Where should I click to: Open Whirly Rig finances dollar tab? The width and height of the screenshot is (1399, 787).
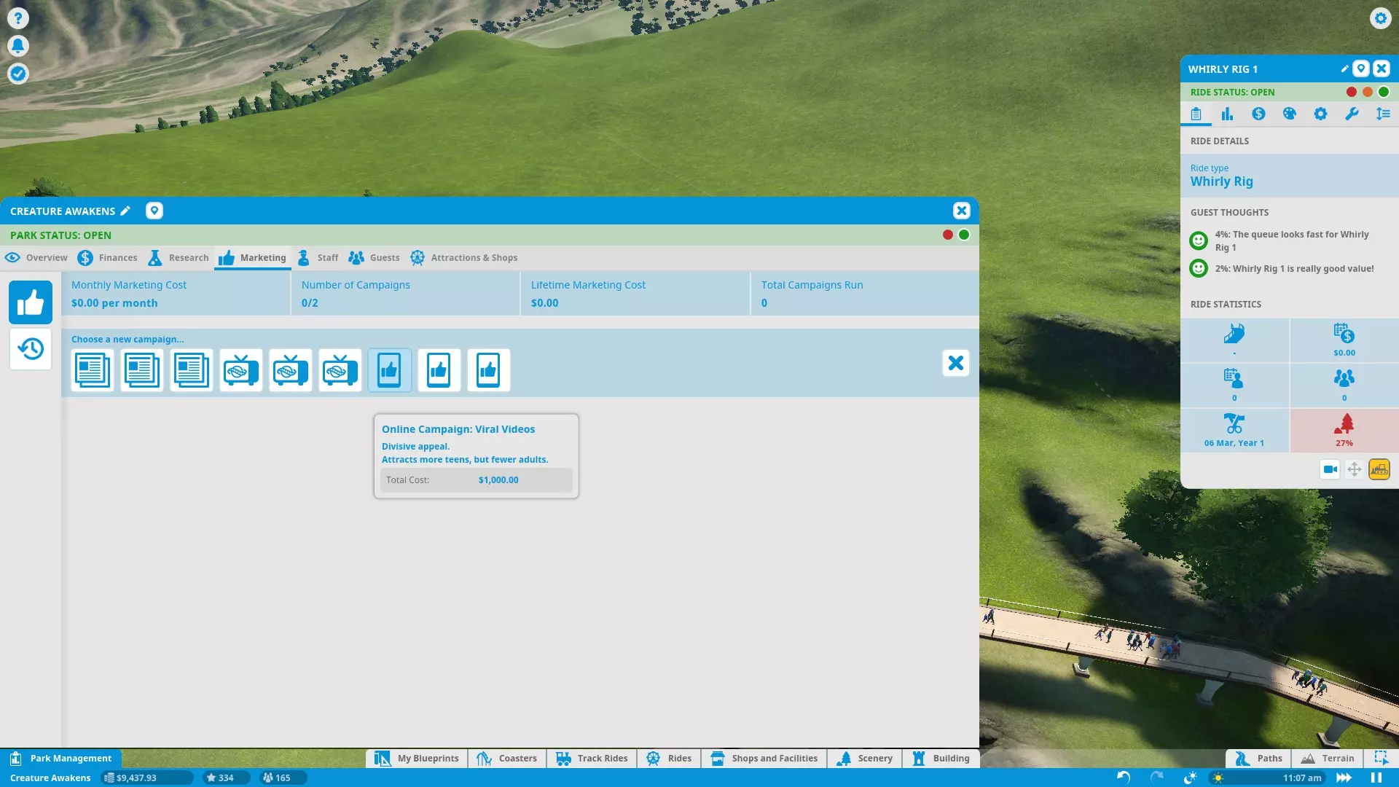pyautogui.click(x=1258, y=114)
